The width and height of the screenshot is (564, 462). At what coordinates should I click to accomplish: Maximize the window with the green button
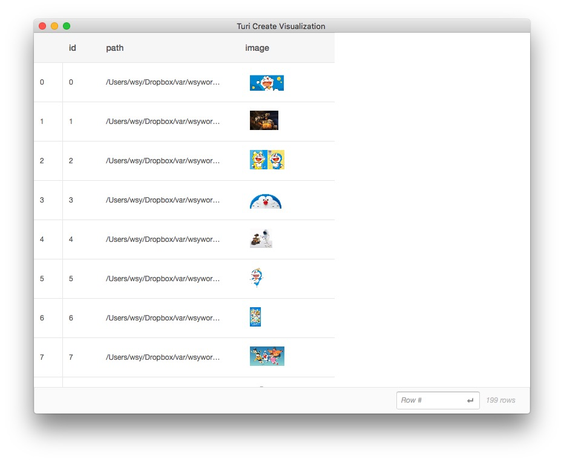tap(67, 26)
